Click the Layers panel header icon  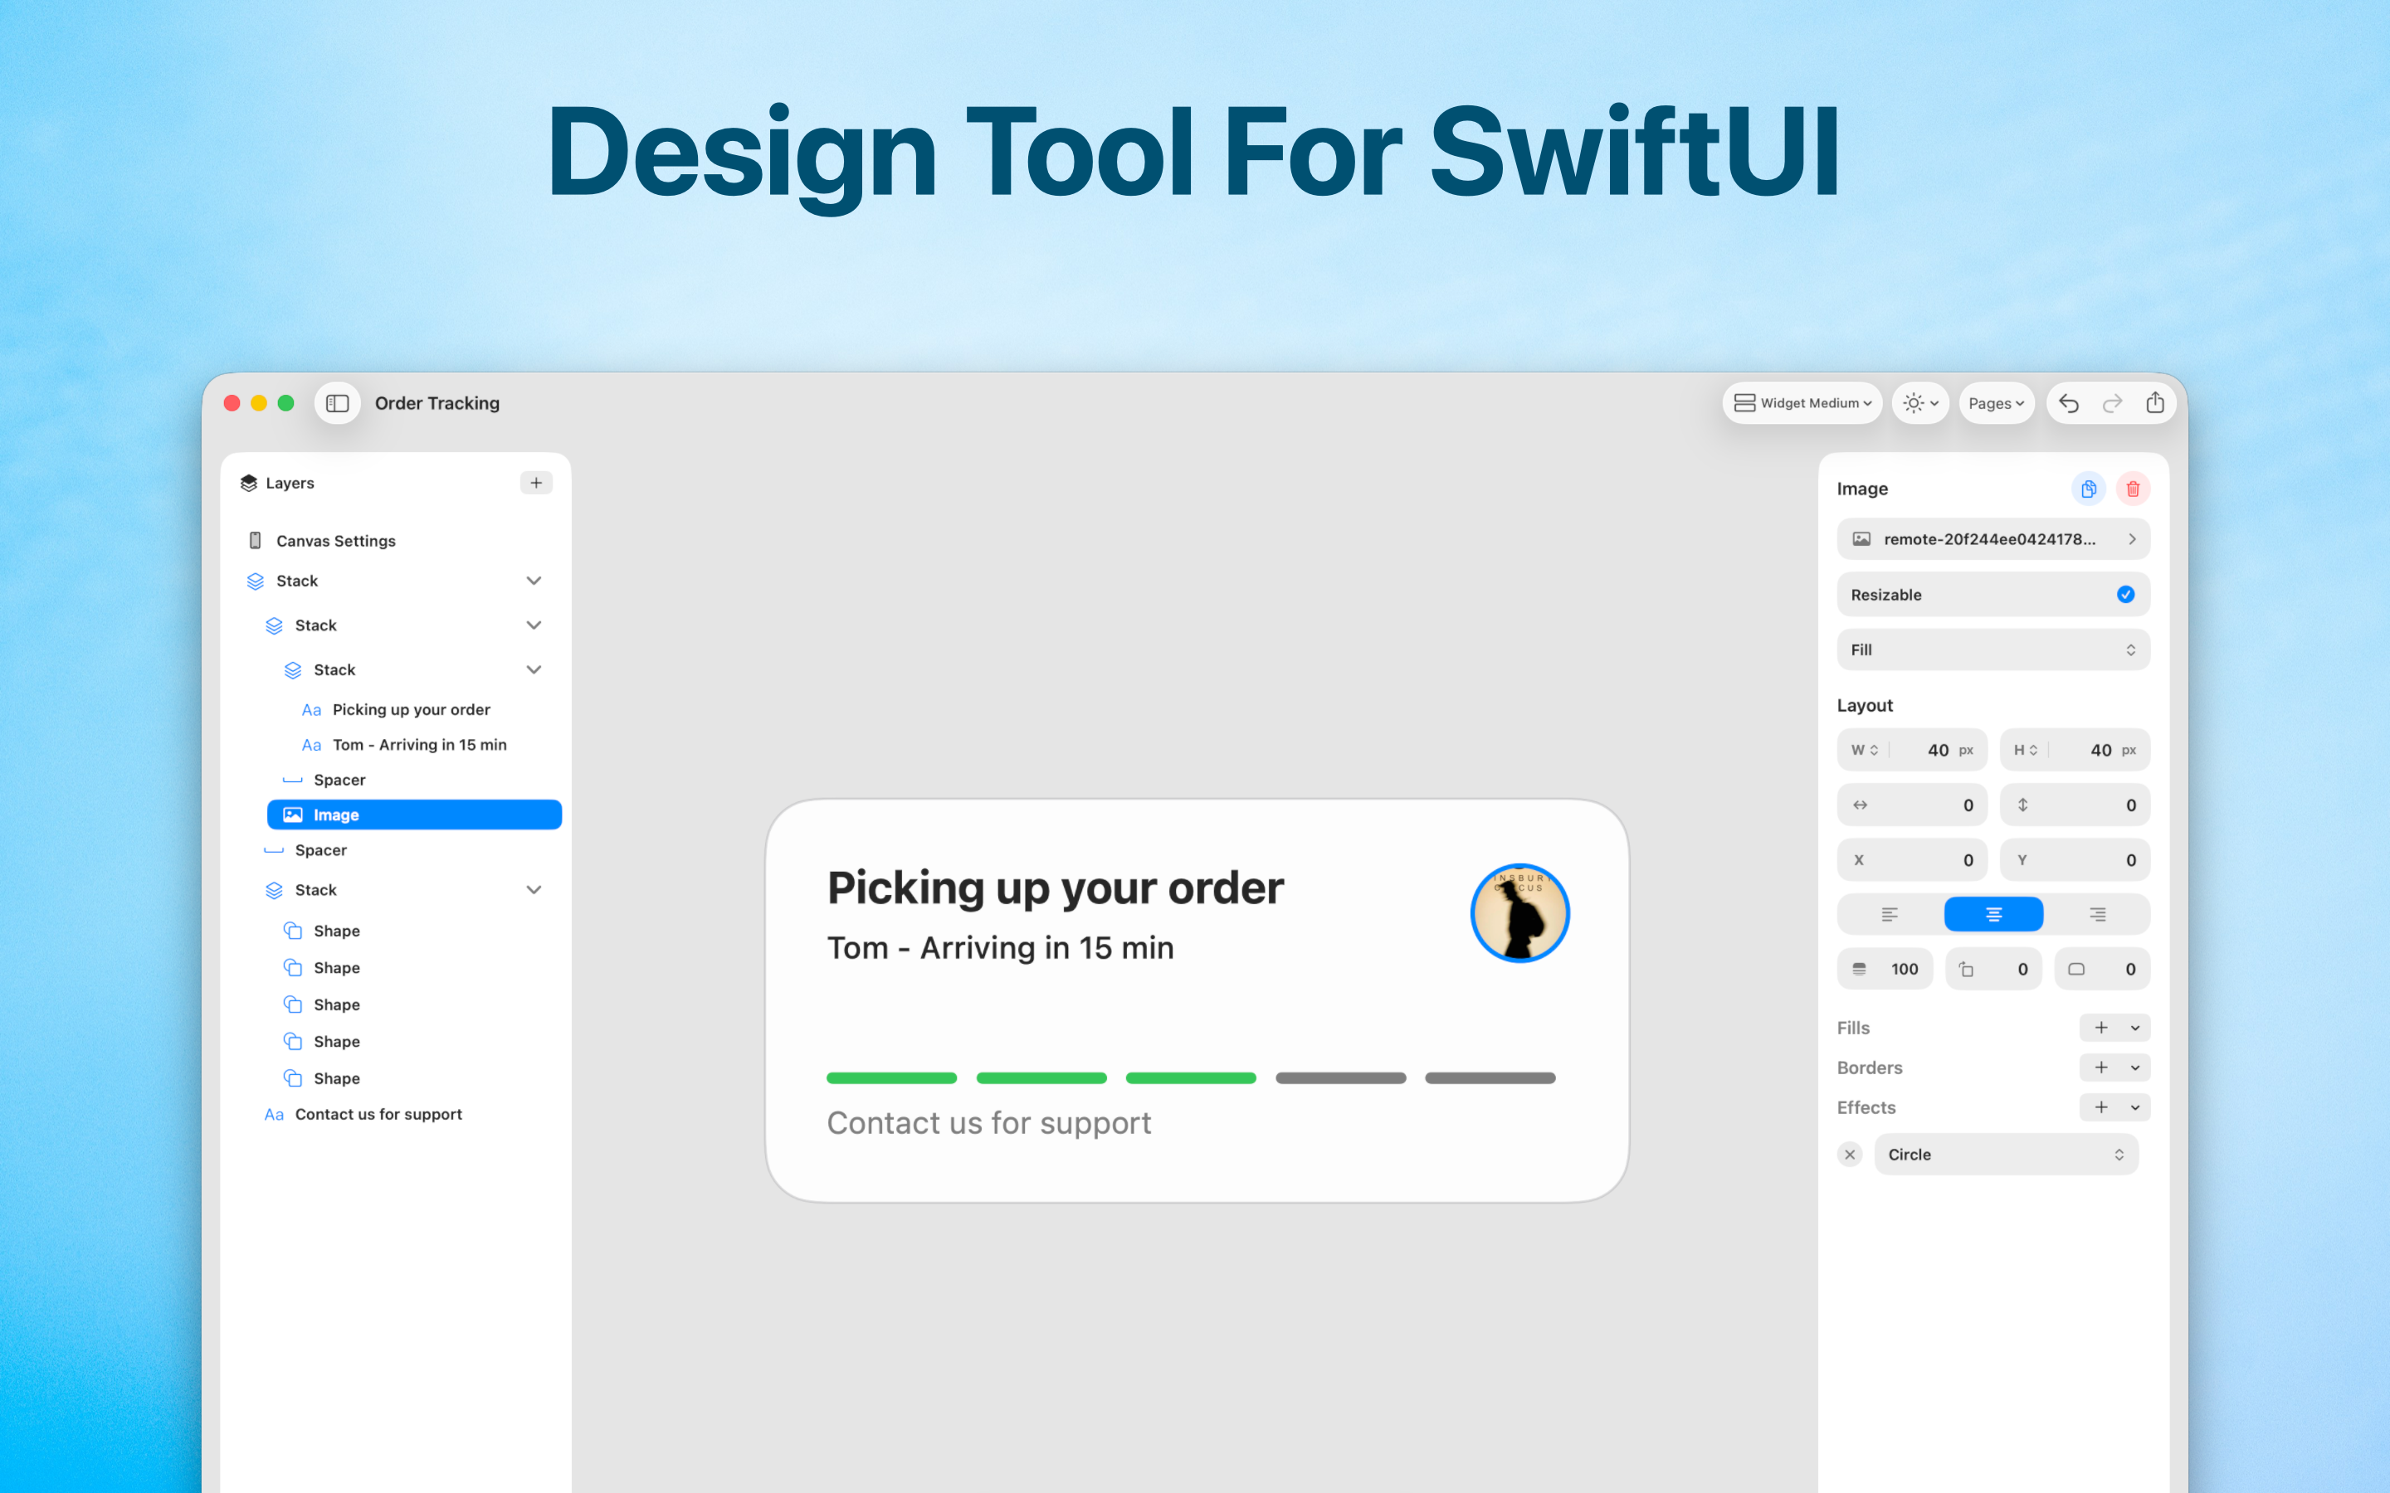[x=249, y=483]
